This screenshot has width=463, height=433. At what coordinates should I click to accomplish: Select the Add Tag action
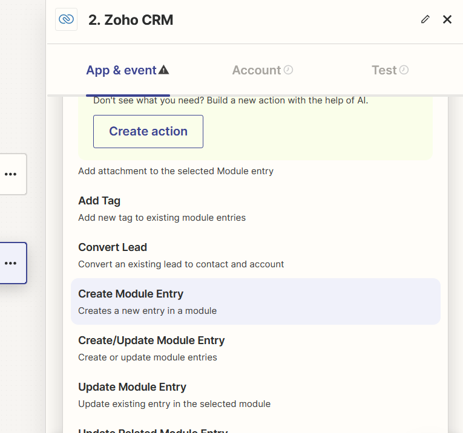(99, 201)
